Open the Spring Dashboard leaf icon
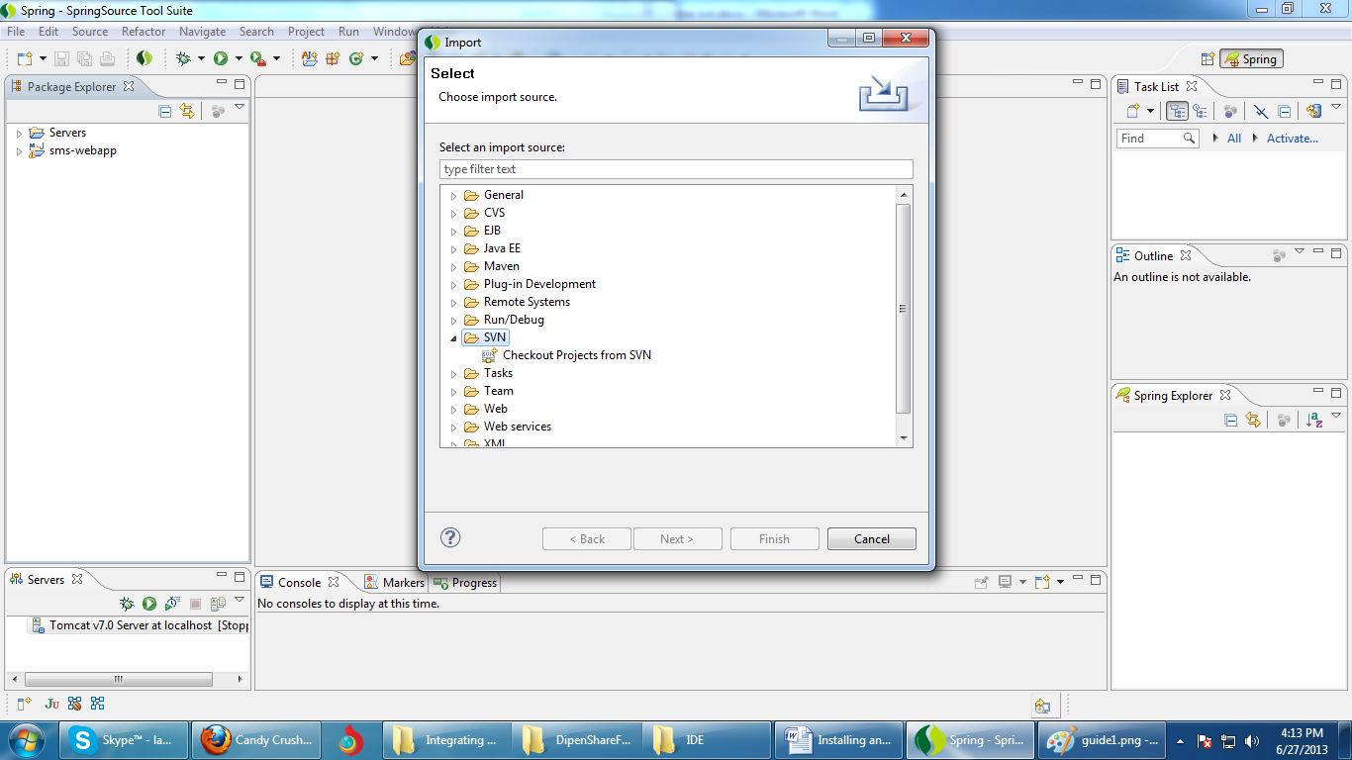Viewport: 1352px width, 760px height. (x=145, y=58)
